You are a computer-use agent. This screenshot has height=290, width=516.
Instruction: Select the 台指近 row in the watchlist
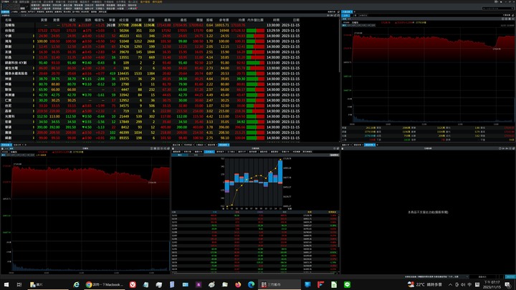(x=152, y=30)
